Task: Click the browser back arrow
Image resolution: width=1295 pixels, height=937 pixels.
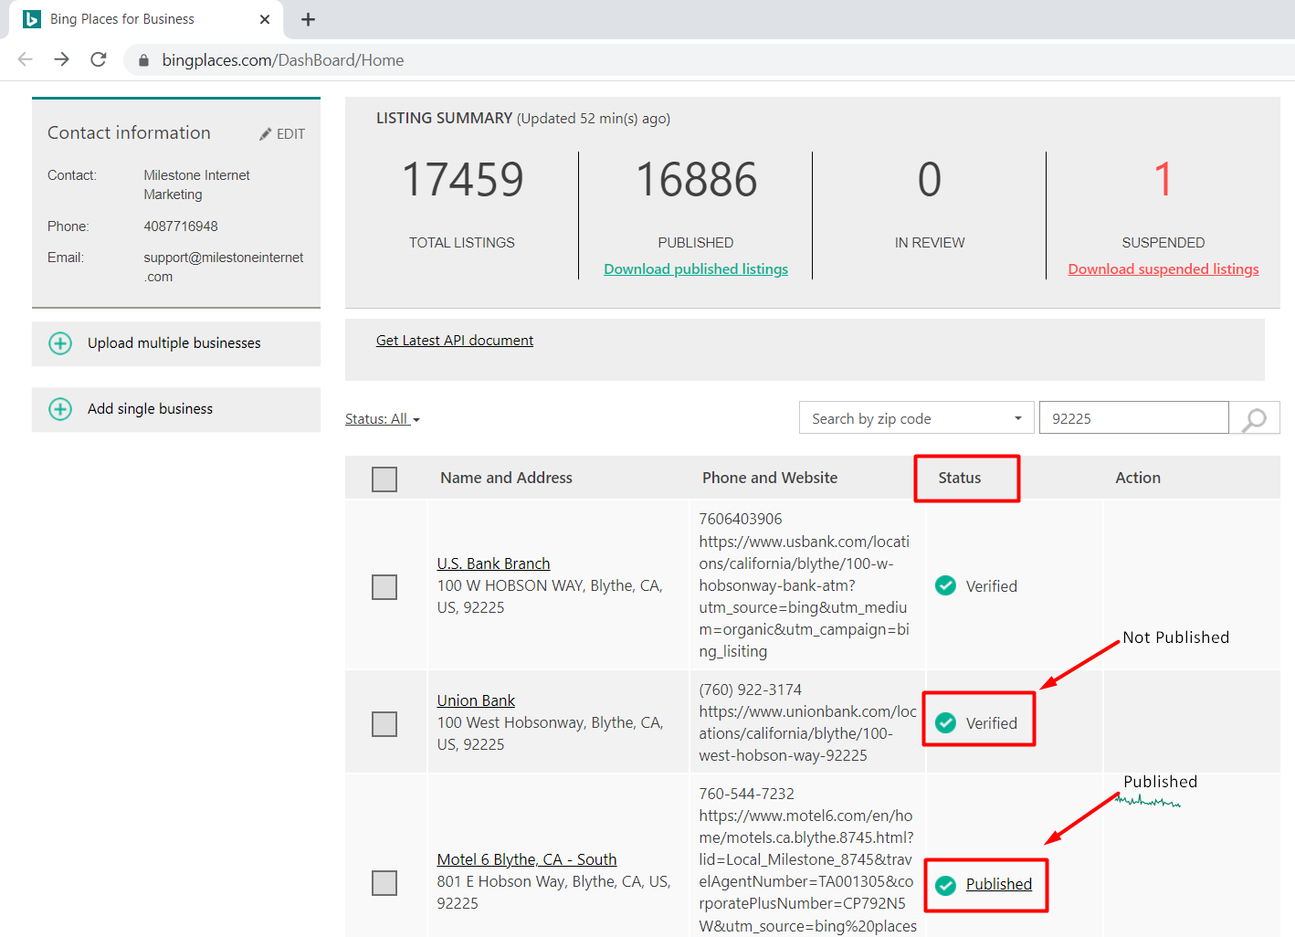Action: (26, 59)
